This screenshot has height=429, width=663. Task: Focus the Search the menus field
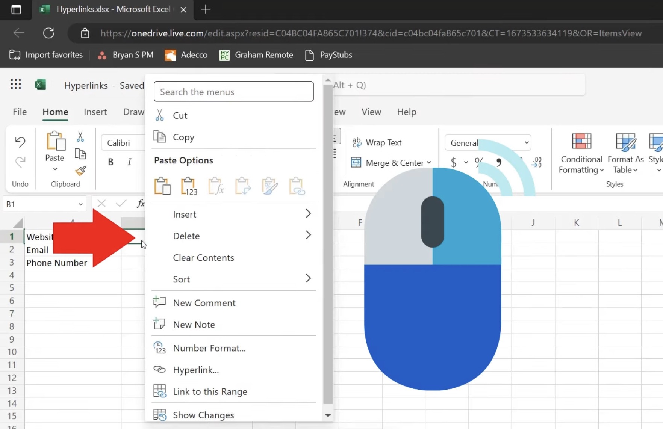[x=233, y=92]
